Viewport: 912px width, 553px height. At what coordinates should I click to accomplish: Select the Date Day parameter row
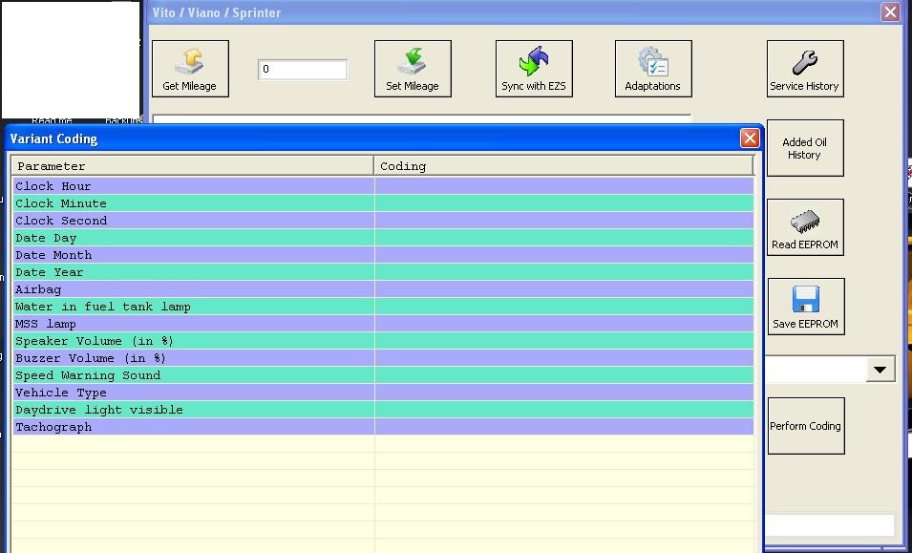pos(383,238)
